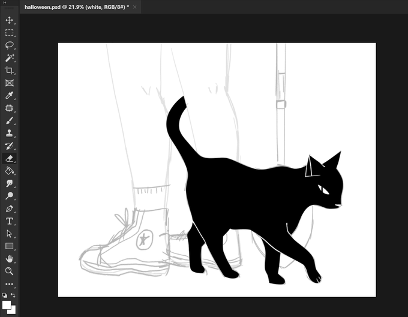
Task: Select the Magic Wand tool
Action: (10, 58)
